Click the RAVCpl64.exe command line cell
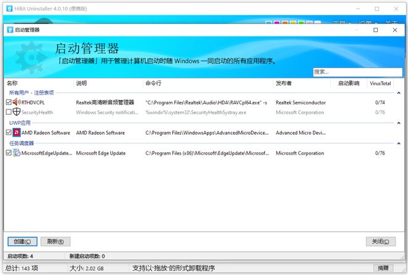 206,103
